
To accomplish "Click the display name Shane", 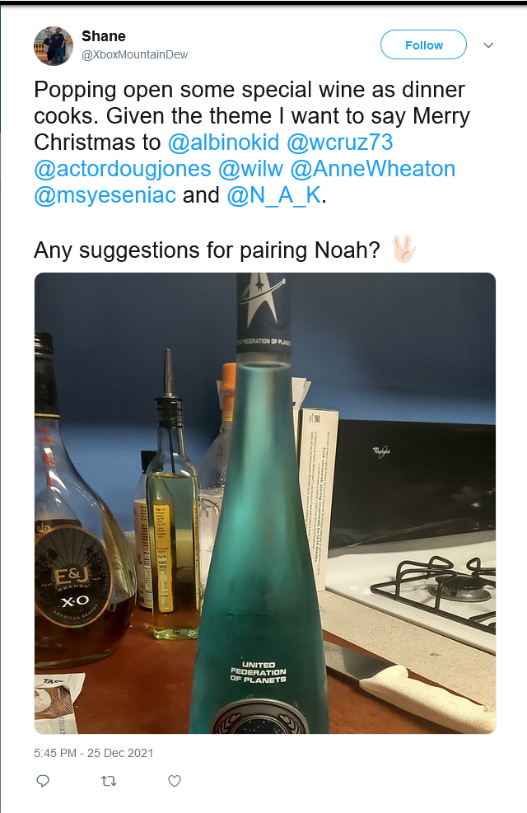I will tap(104, 36).
